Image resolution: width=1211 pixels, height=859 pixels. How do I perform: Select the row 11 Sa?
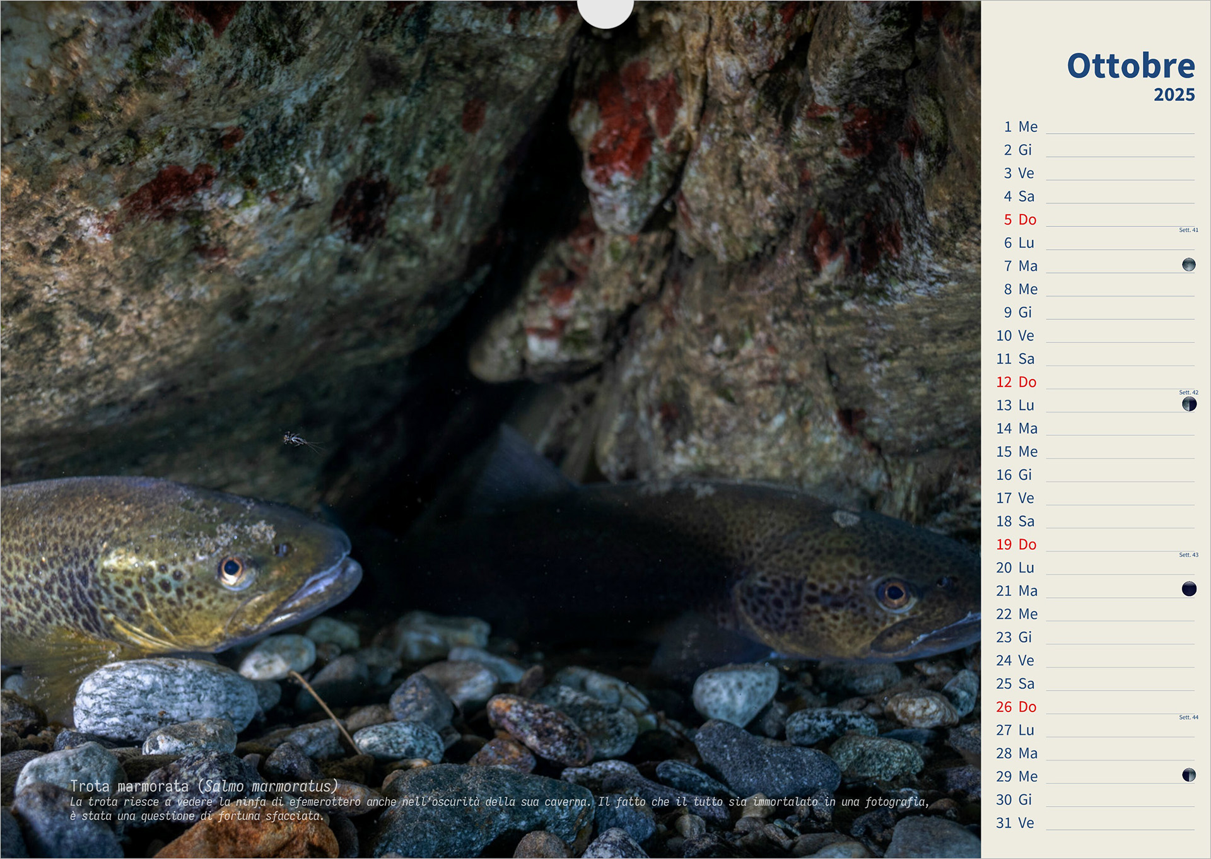pyautogui.click(x=1096, y=359)
